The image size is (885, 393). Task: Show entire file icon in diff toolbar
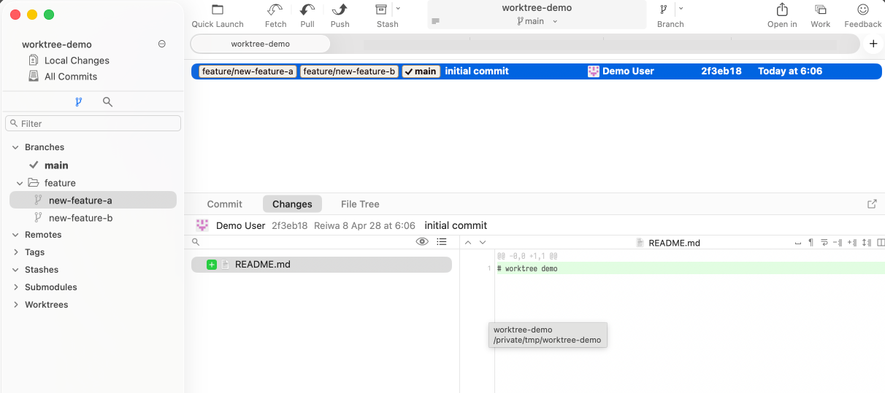click(x=867, y=242)
